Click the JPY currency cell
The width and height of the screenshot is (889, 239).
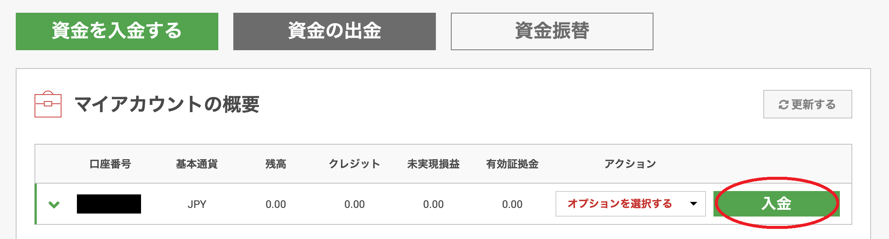coord(197,205)
